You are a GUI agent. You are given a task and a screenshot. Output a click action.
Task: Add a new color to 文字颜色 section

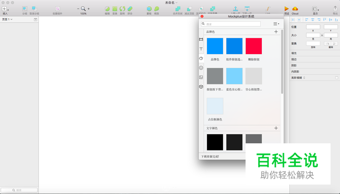pos(276,128)
